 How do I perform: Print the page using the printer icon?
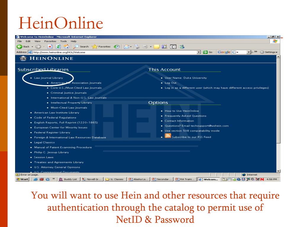coord(137,46)
